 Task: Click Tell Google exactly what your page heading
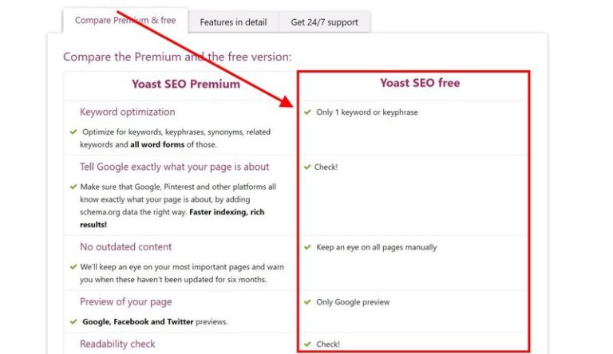(174, 167)
